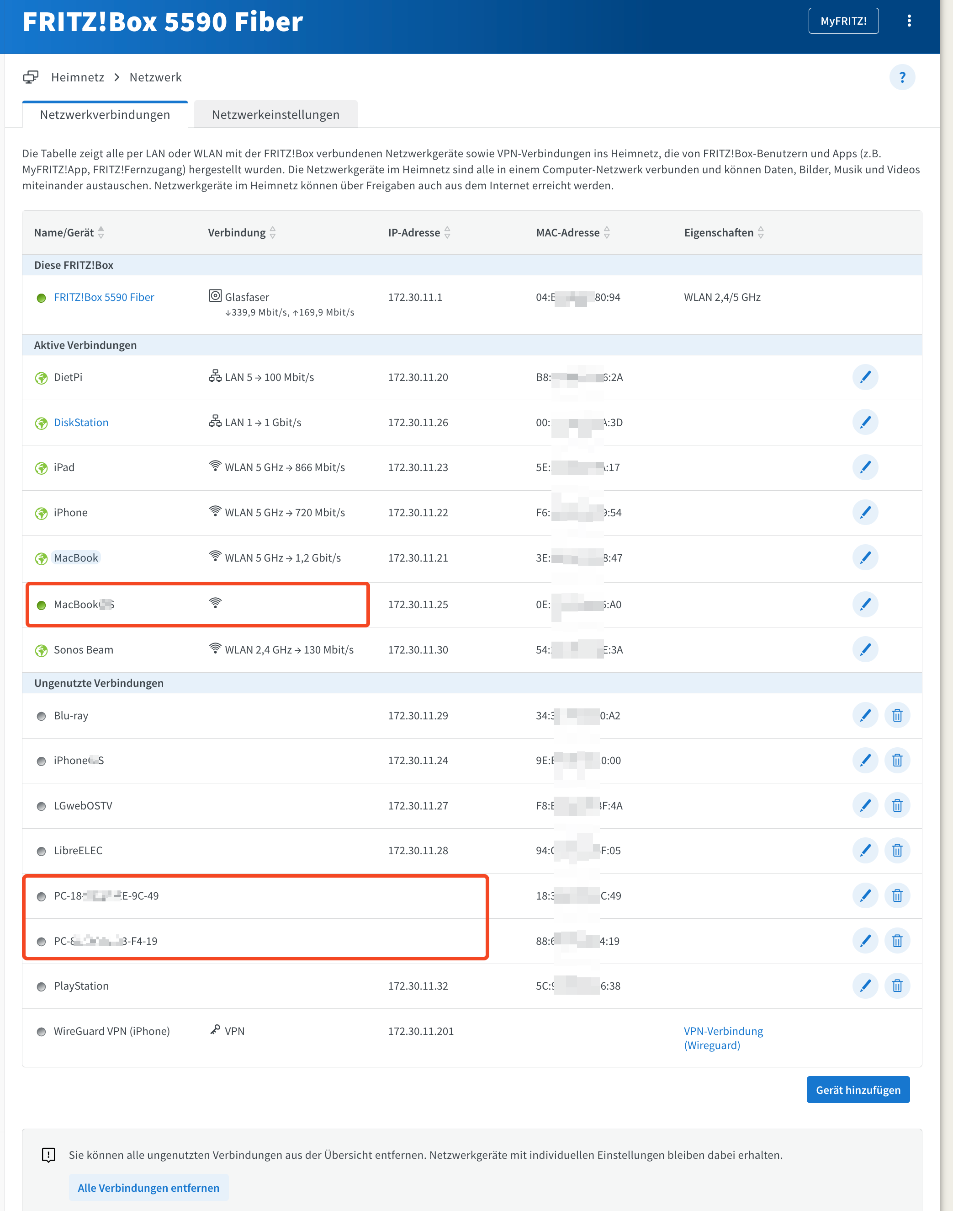The height and width of the screenshot is (1211, 953).
Task: Open the FRITZ!Box 5590 Fiber link
Action: point(104,297)
